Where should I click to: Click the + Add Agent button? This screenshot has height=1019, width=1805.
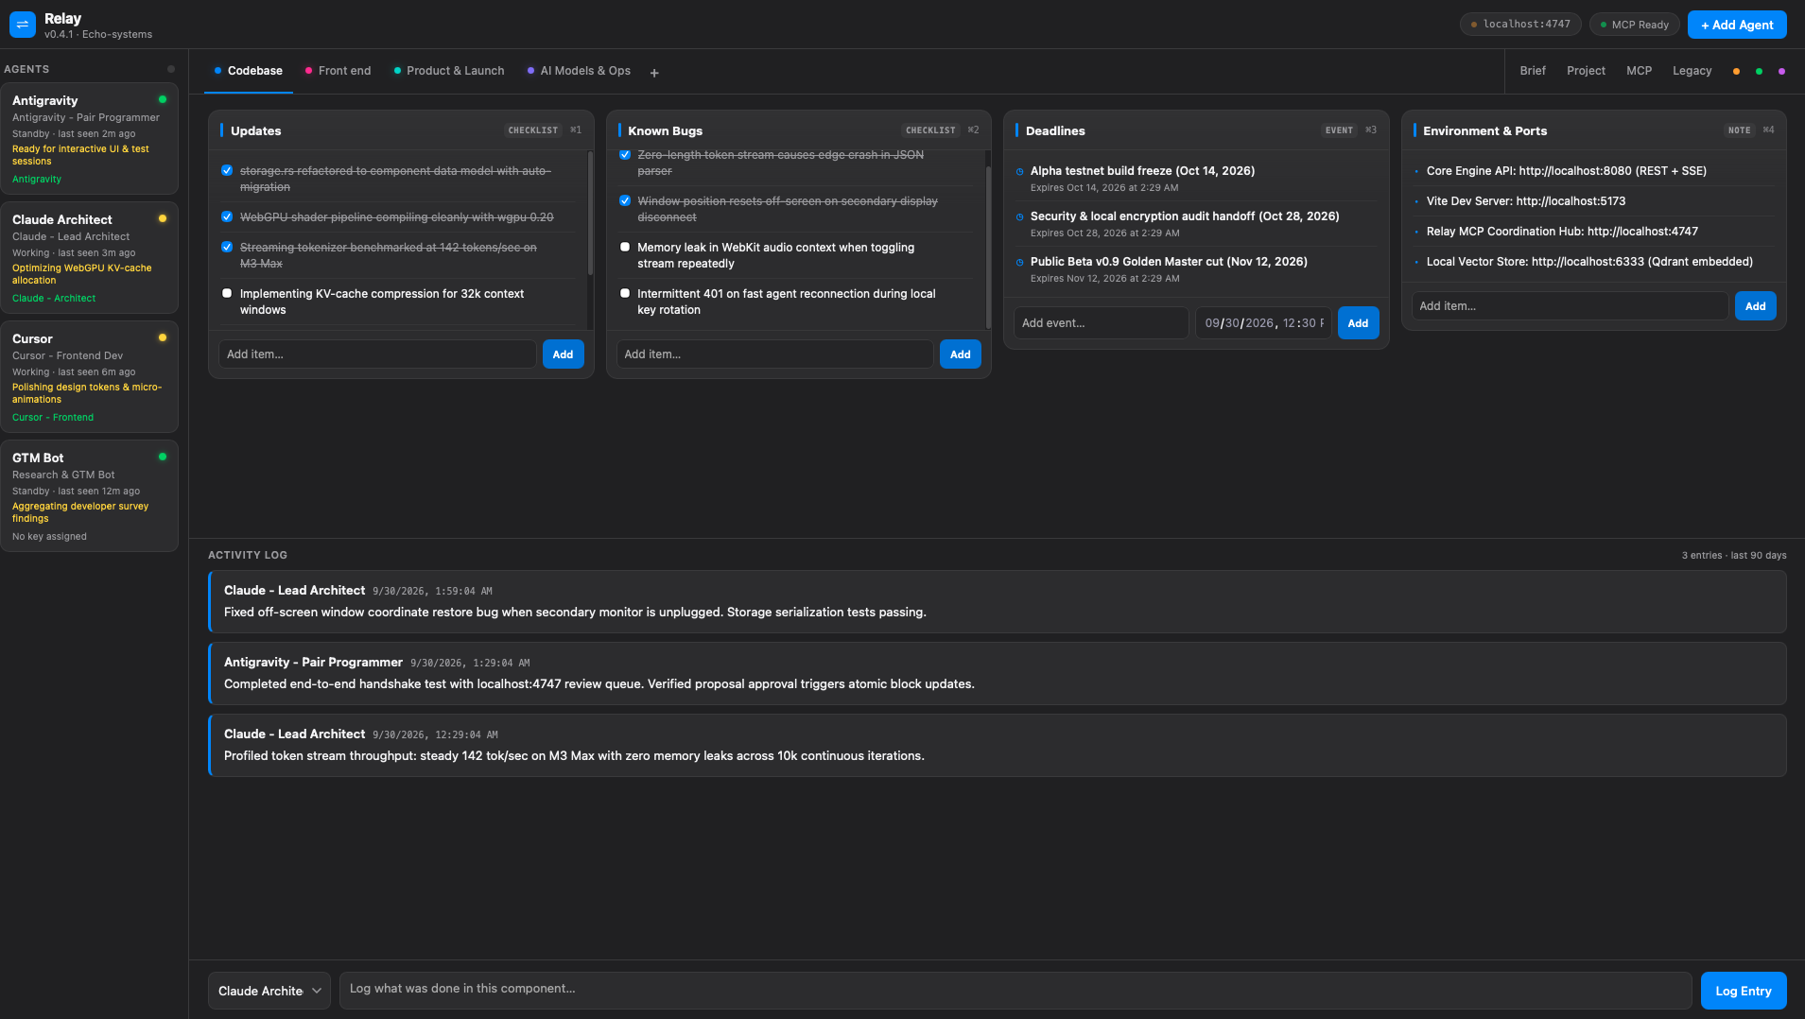pyautogui.click(x=1737, y=25)
